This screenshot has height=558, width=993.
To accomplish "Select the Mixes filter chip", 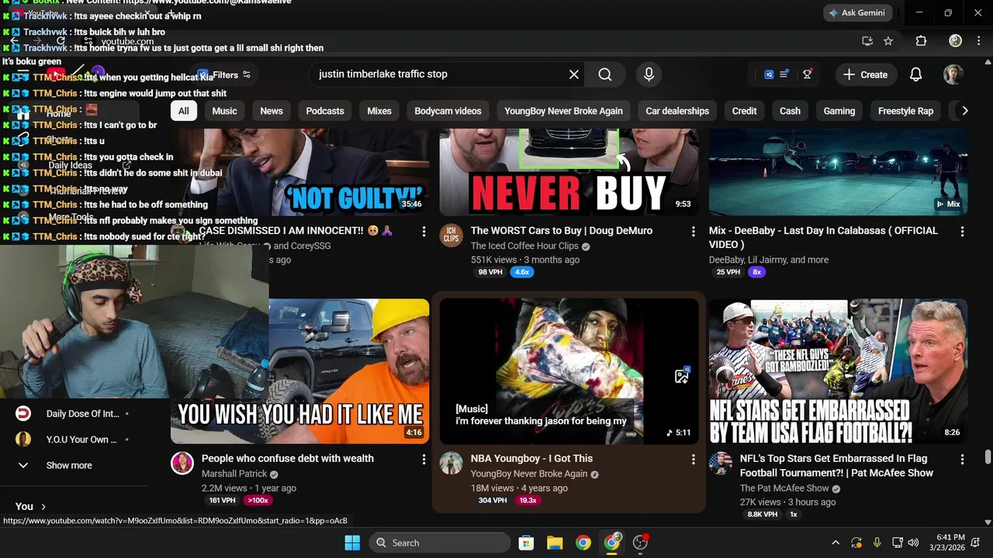I will coord(379,111).
